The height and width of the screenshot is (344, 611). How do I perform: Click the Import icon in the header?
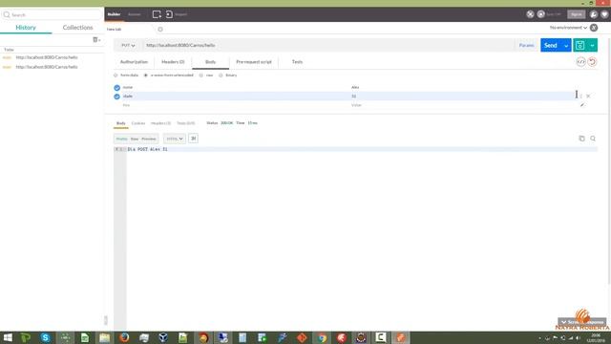click(169, 14)
